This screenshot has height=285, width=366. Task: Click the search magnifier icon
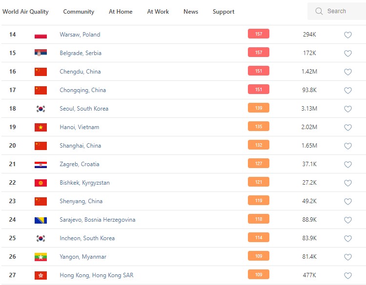319,11
